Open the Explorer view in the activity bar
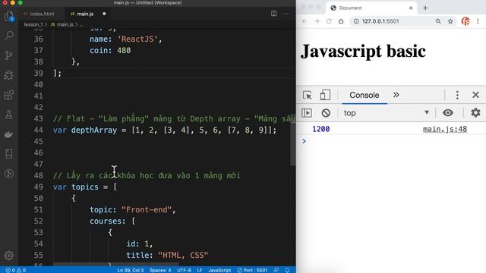This screenshot has height=273, width=486. pos(9,16)
